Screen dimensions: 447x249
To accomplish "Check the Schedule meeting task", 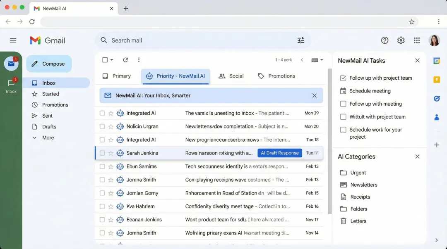I will tap(343, 91).
